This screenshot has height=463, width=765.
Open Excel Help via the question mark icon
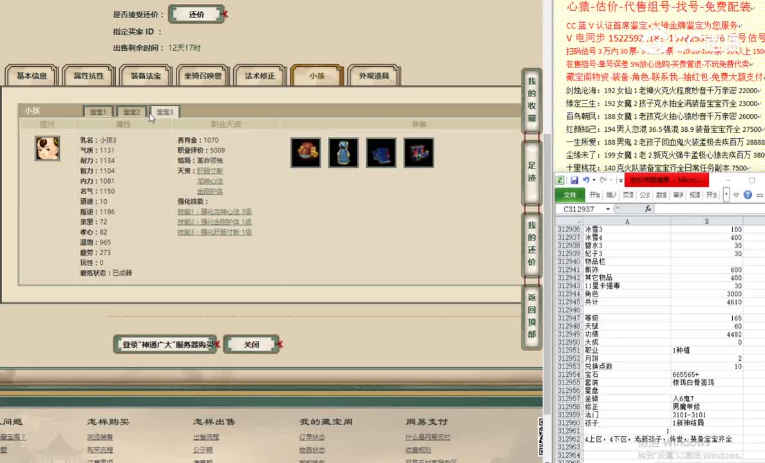click(748, 194)
